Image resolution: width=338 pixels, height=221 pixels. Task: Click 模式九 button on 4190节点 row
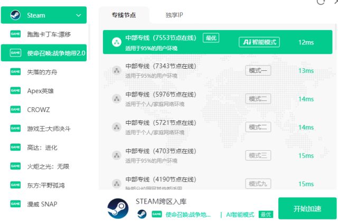pos(258,183)
